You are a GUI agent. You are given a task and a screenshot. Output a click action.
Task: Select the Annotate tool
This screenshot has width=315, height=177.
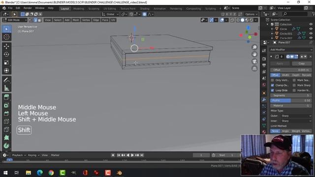(x=6, y=80)
